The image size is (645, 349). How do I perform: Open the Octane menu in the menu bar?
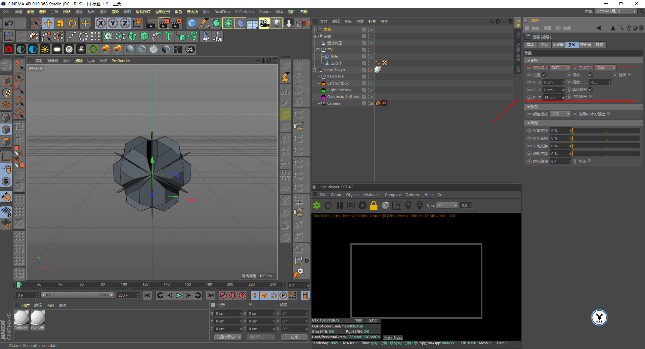(265, 12)
